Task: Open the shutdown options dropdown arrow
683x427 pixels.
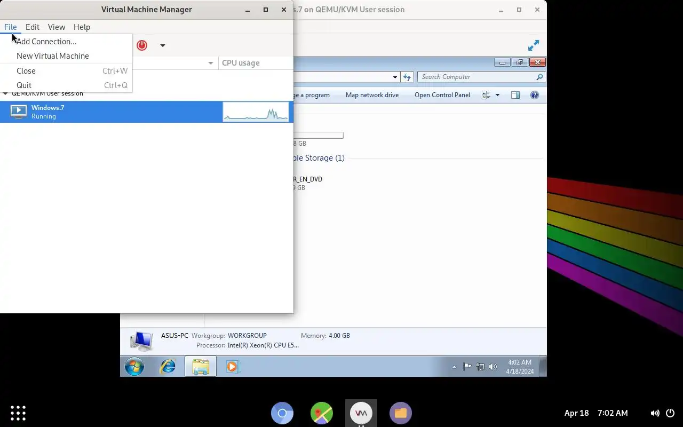Action: (x=163, y=45)
